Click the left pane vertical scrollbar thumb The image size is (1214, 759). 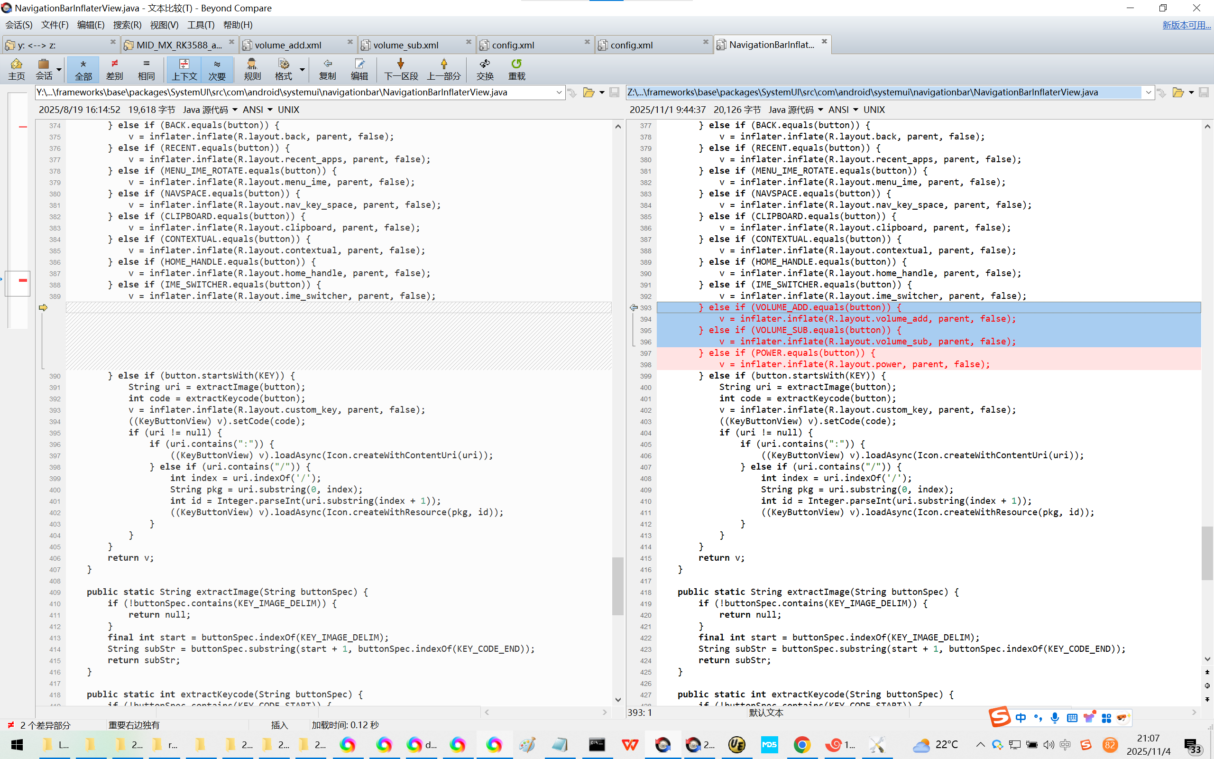pyautogui.click(x=617, y=585)
